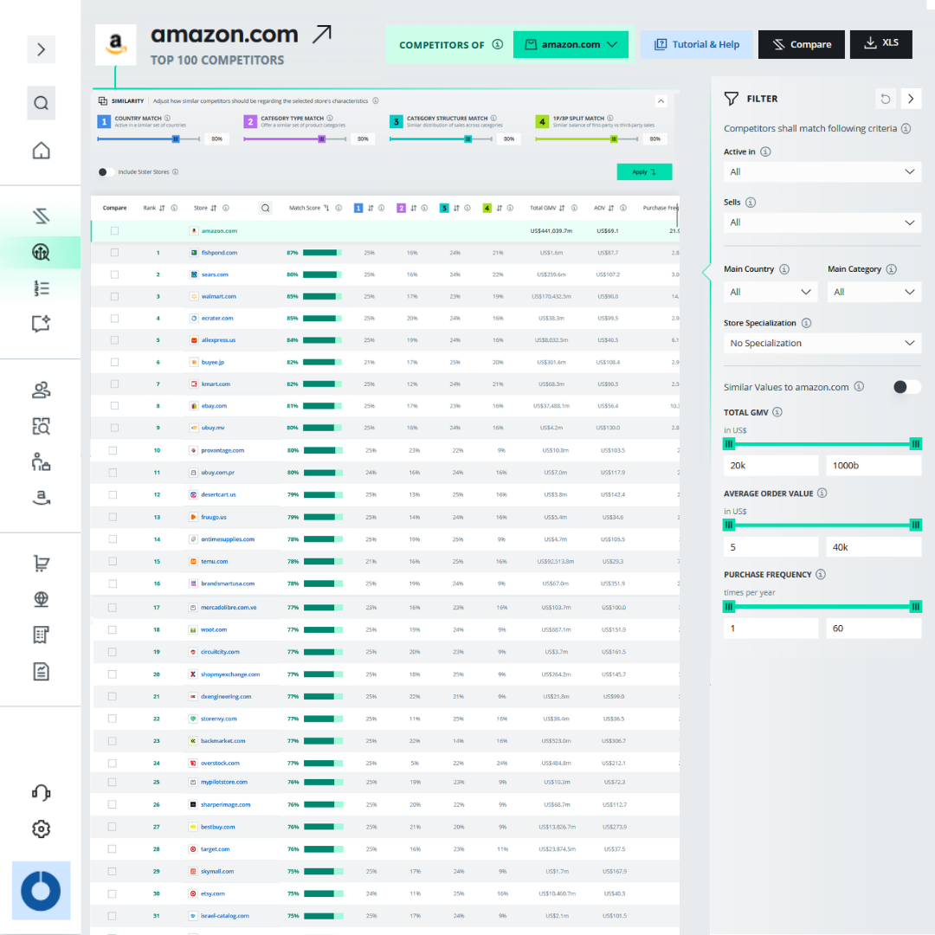Open the building user icon in sidebar
Viewport: 935px width, 935px height.
(x=42, y=462)
